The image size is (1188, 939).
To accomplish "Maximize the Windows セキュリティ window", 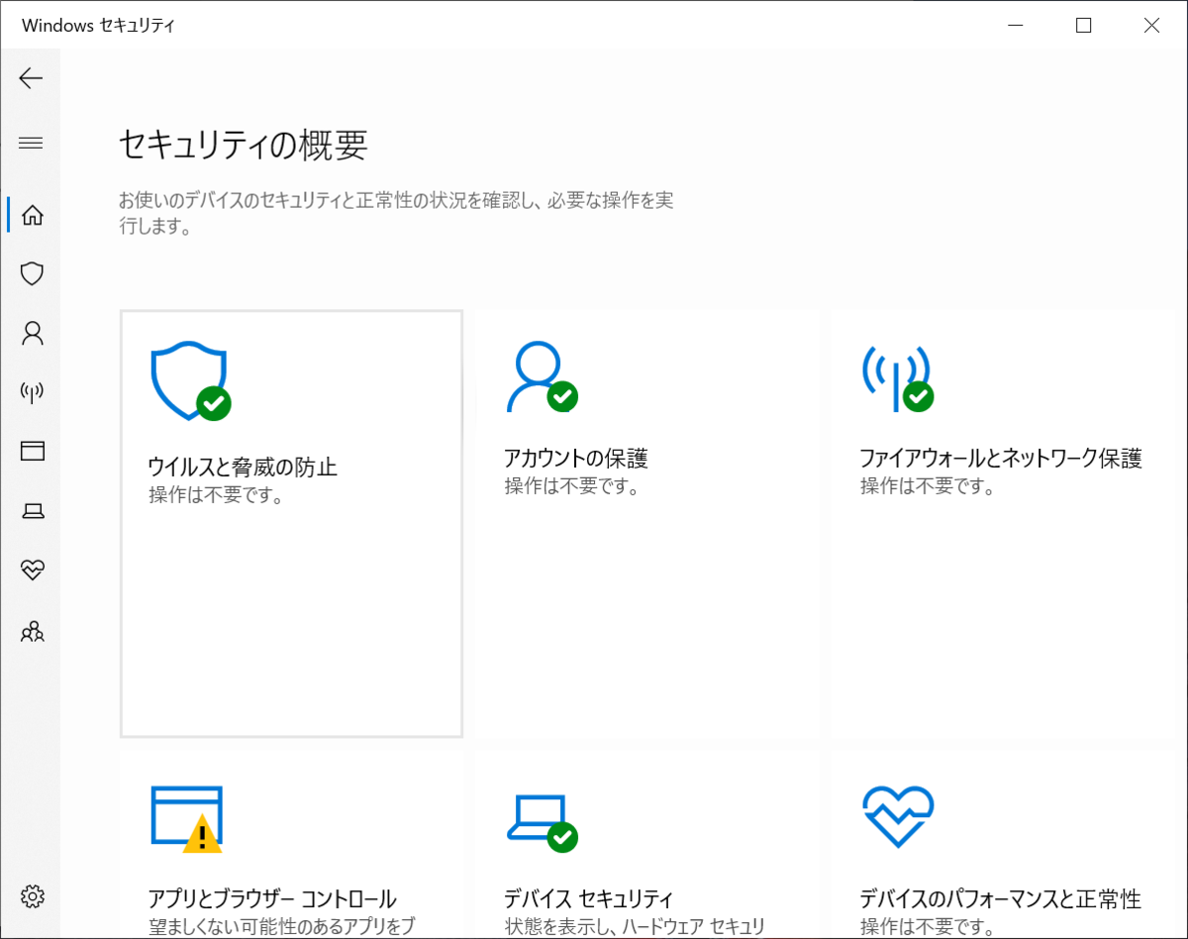I will pos(1084,26).
